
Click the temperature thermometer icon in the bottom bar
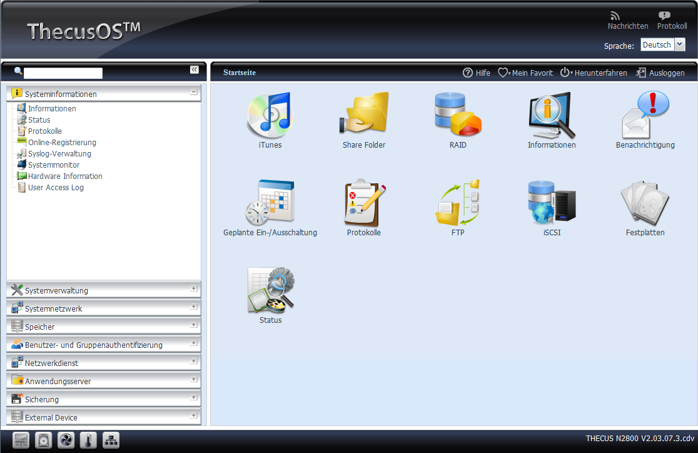pos(89,440)
